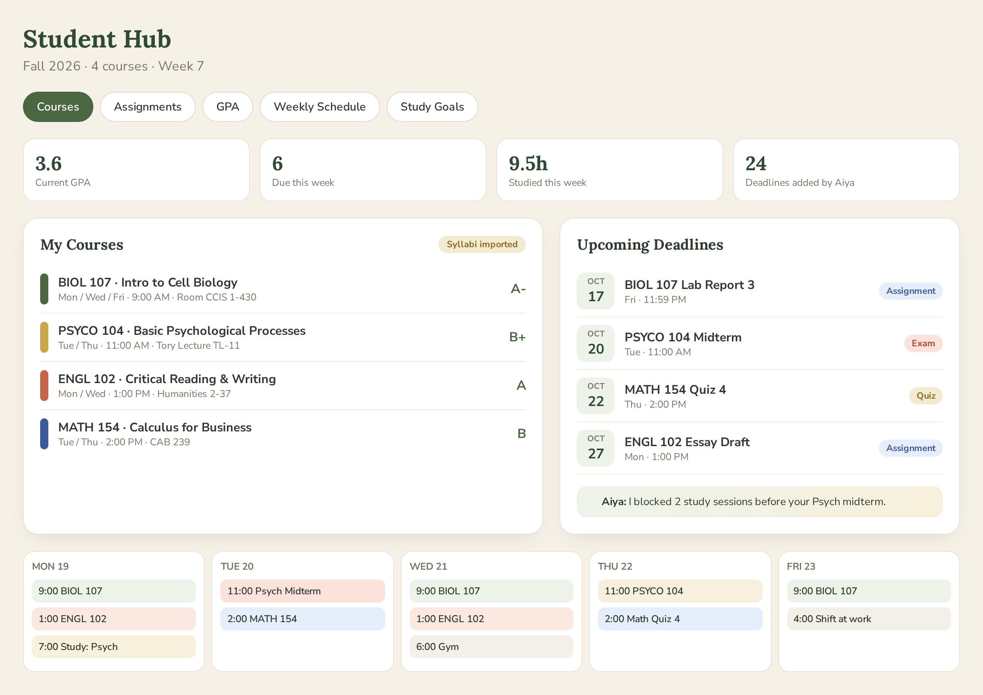Screen dimensions: 983x695
Task: Click the B+ grade for PSYCO 104
Action: click(x=517, y=337)
